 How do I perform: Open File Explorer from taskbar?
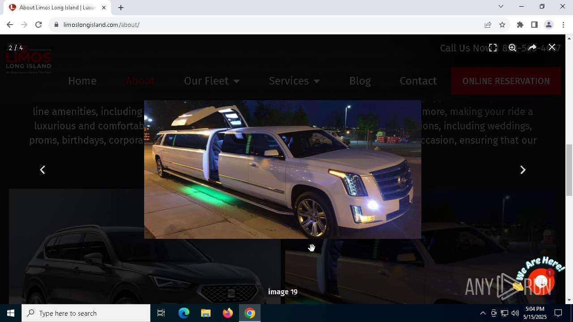(205, 313)
